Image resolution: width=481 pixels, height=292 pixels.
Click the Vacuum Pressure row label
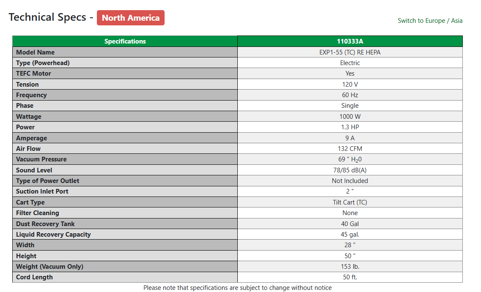tap(41, 159)
